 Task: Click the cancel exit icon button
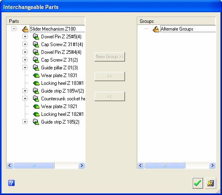pyautogui.click(x=211, y=183)
